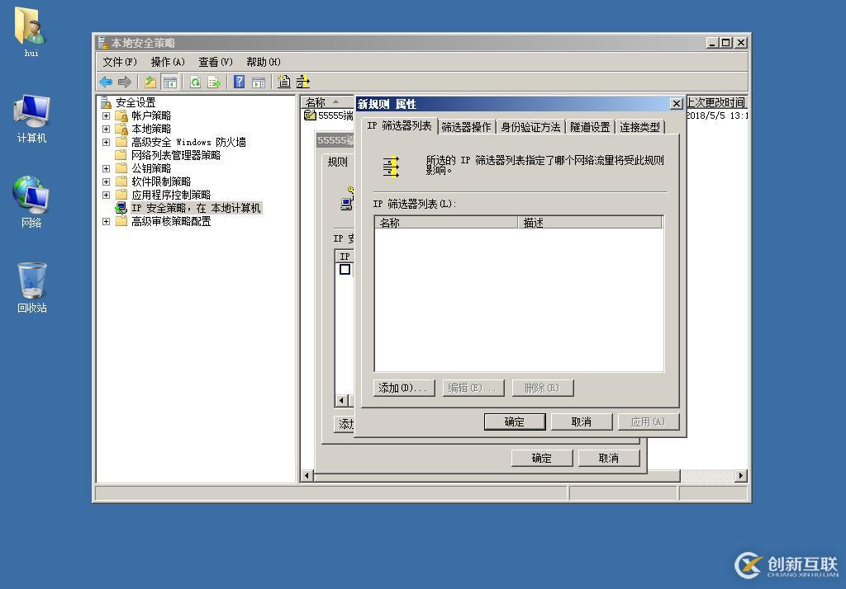Click the 名称 column header in policy list
Image resolution: width=846 pixels, height=589 pixels.
coord(327,102)
